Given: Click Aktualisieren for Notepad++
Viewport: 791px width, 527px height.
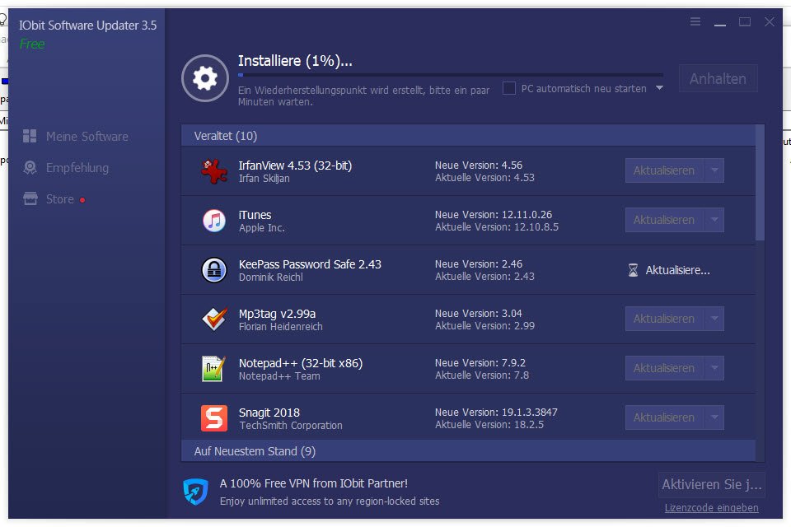Looking at the screenshot, I should tap(664, 368).
